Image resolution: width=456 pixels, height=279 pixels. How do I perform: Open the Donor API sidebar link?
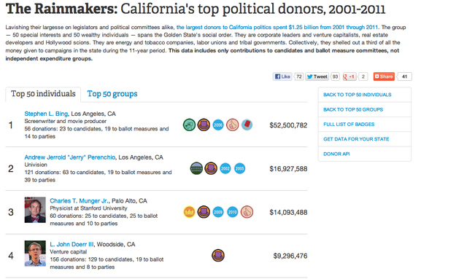coord(336,154)
